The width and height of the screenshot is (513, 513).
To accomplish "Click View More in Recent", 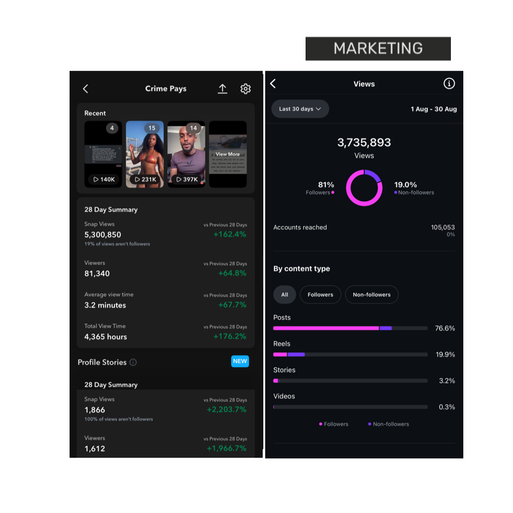I will pyautogui.click(x=227, y=154).
